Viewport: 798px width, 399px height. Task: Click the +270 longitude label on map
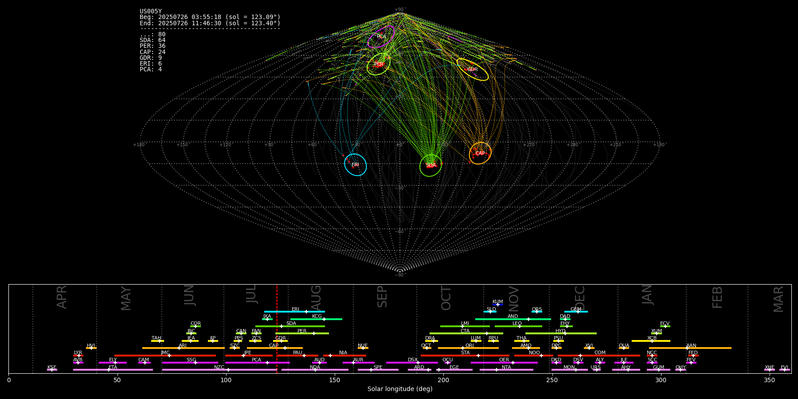(529, 145)
